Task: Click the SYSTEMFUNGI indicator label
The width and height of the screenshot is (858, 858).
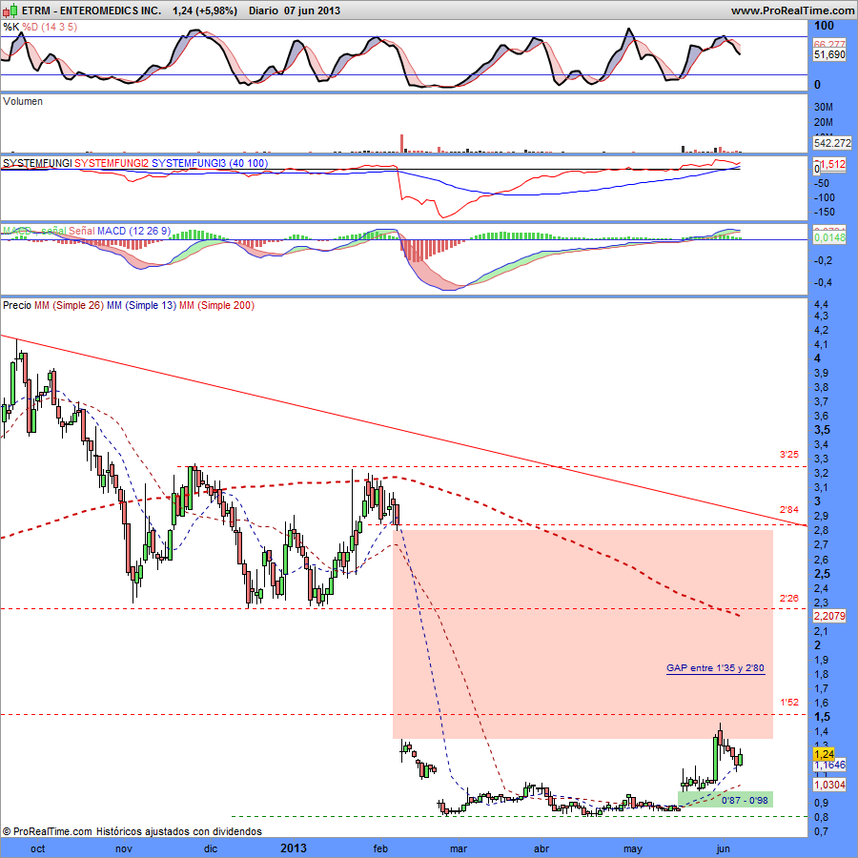Action: (37, 163)
